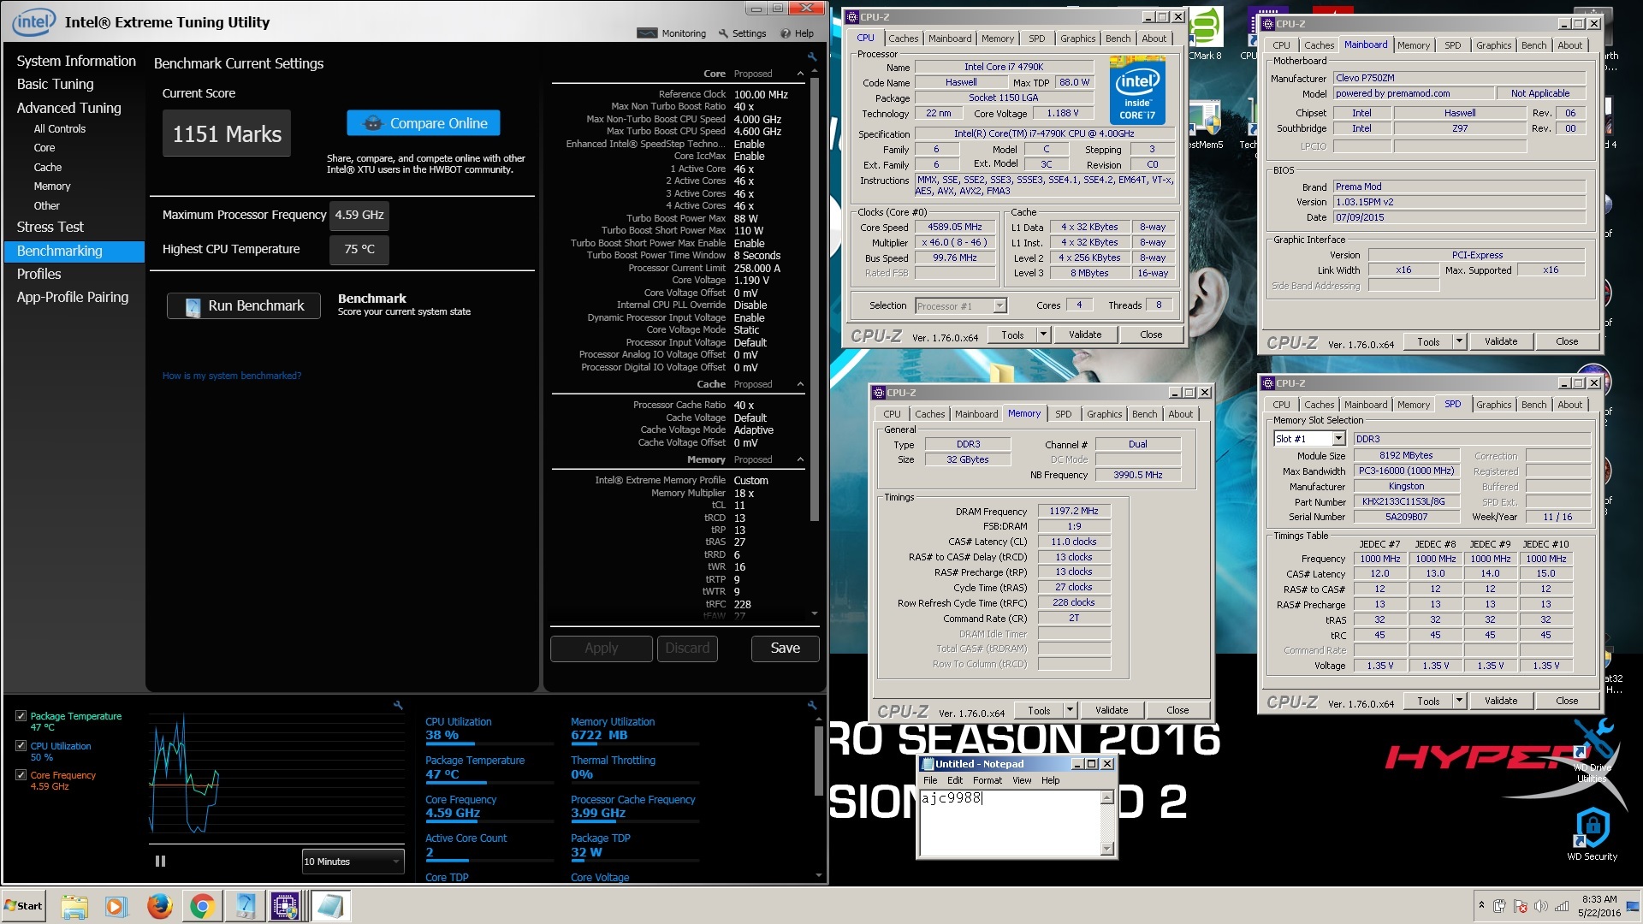Click Validate in CPU-Z Mainboard window
The width and height of the screenshot is (1643, 924).
tap(1501, 341)
